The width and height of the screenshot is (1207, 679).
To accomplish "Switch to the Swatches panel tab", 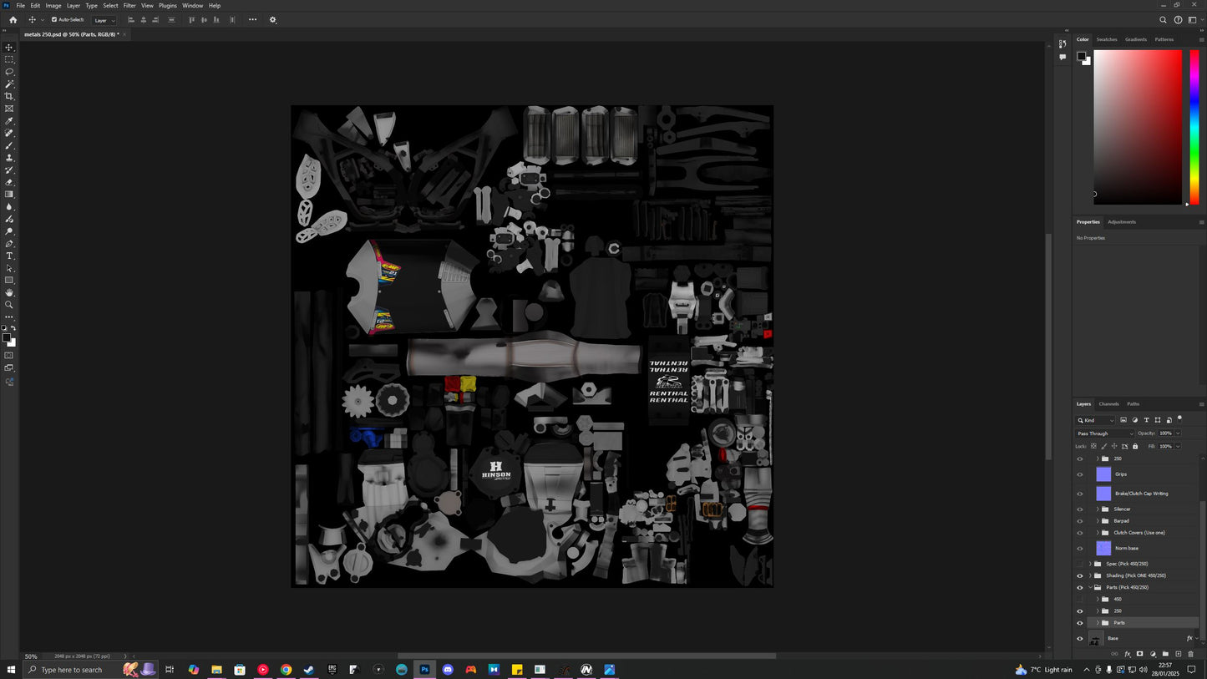I will click(x=1107, y=39).
